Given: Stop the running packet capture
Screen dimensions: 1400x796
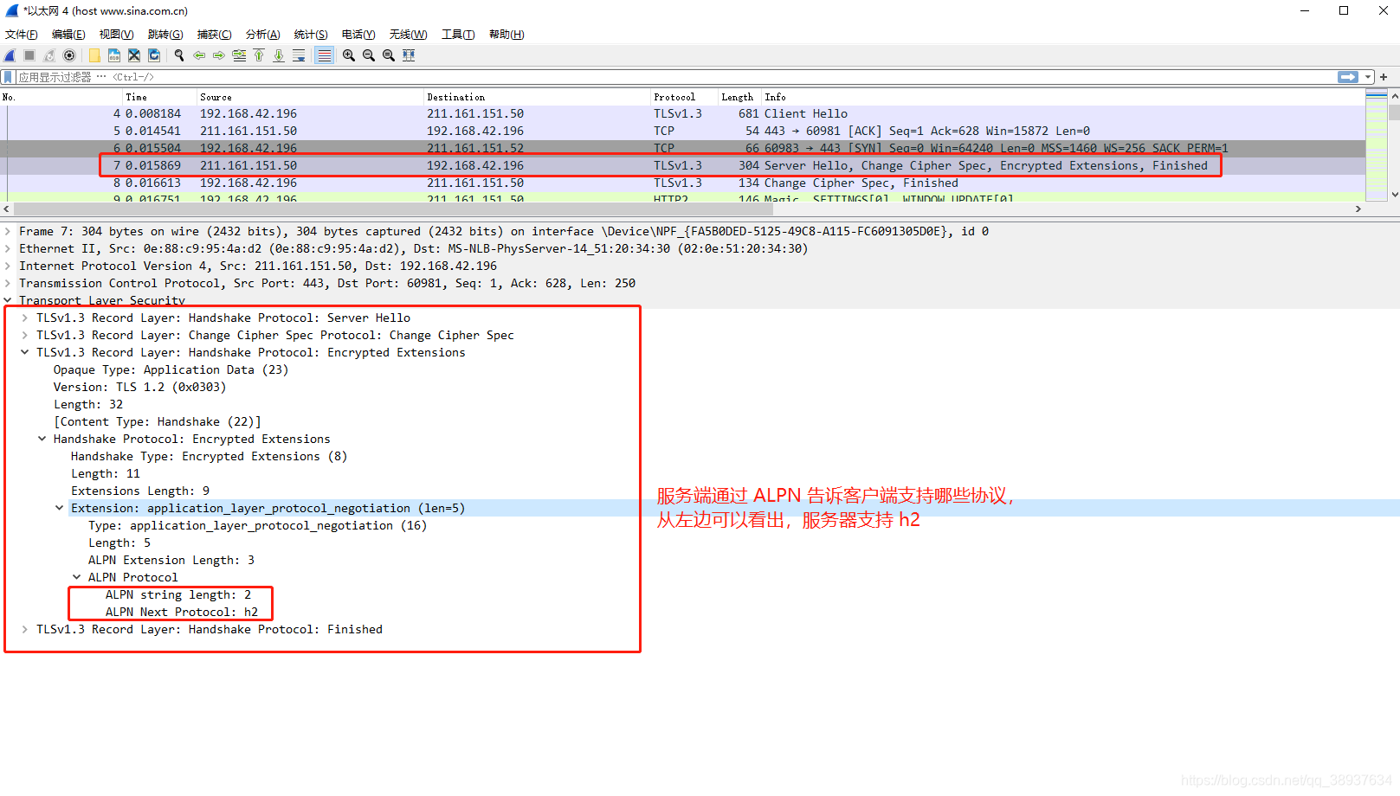Looking at the screenshot, I should click(29, 55).
